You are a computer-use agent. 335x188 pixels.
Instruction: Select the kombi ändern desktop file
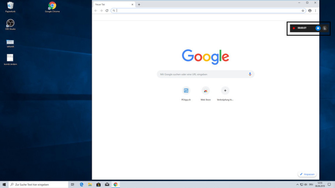coord(10,60)
